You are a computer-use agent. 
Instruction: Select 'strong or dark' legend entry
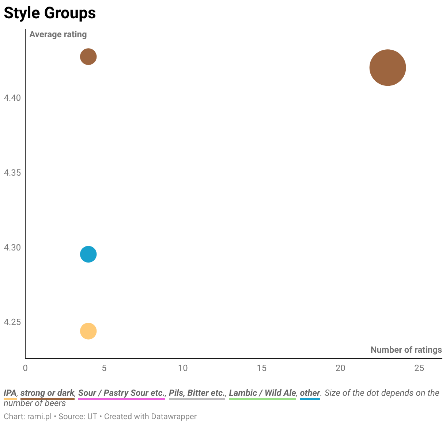pos(48,393)
